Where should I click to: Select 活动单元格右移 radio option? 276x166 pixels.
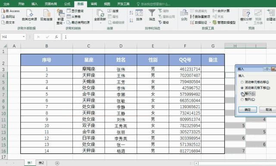[242, 82]
